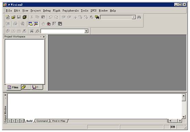The height and width of the screenshot is (132, 190).
Task: Toggle the Output Window button
Action: tap(36, 24)
